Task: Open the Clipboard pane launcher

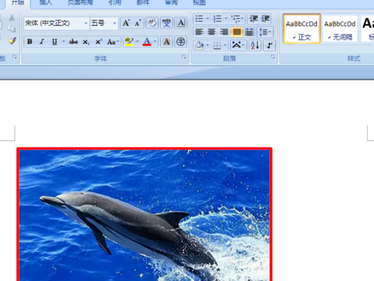Action: point(15,57)
